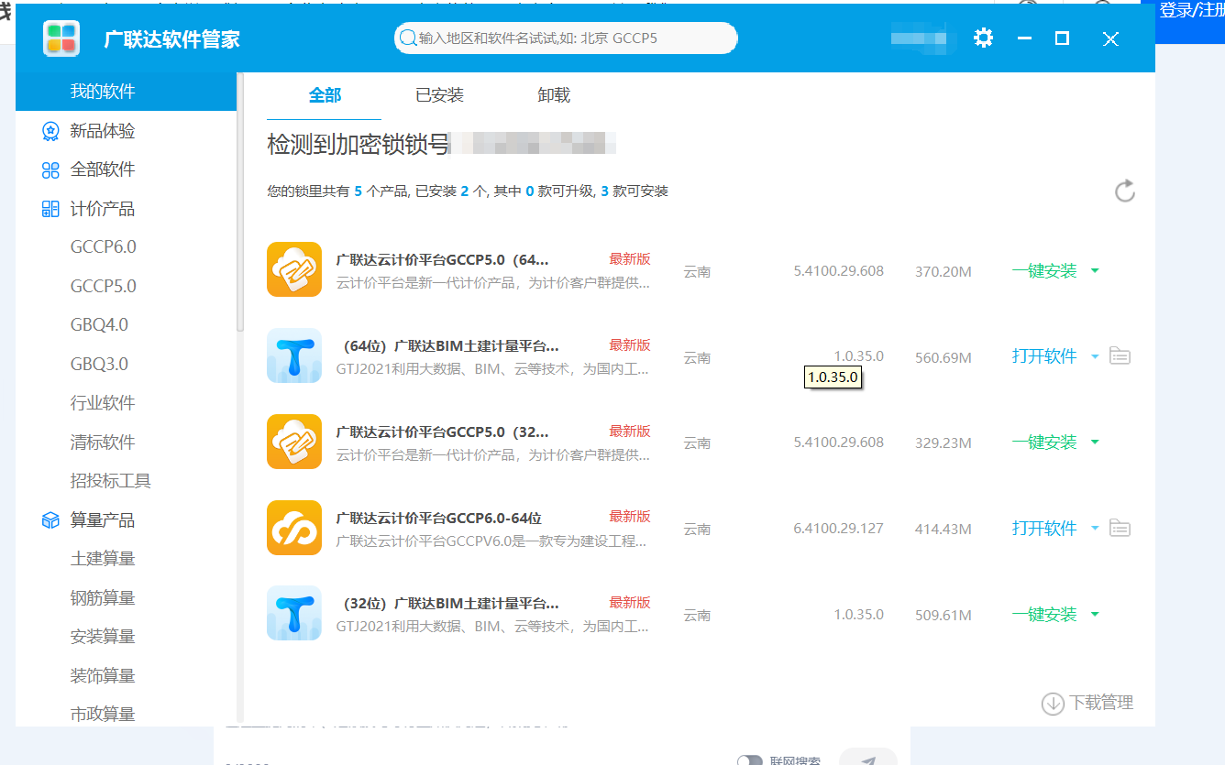Click the (32位) BIM土建计量平台 T icon

[294, 613]
